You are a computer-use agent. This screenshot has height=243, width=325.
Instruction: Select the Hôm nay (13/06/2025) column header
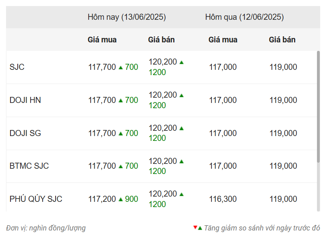click(x=126, y=17)
